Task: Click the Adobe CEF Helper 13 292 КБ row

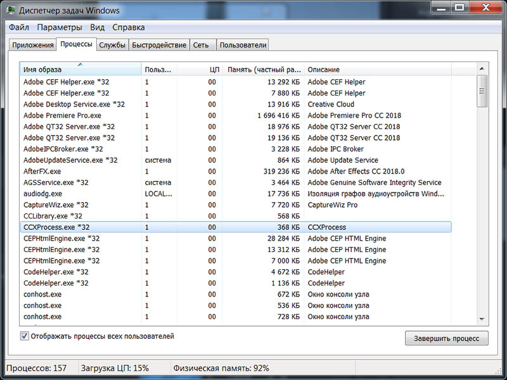Action: (x=236, y=82)
